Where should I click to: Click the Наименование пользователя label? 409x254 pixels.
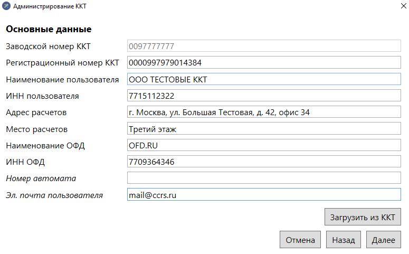pyautogui.click(x=62, y=79)
